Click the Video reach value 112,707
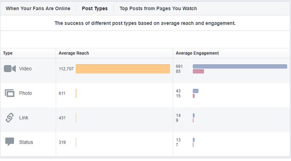 click(x=66, y=69)
